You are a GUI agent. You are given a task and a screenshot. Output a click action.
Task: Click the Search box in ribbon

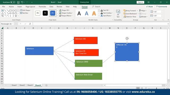click(96, 7)
